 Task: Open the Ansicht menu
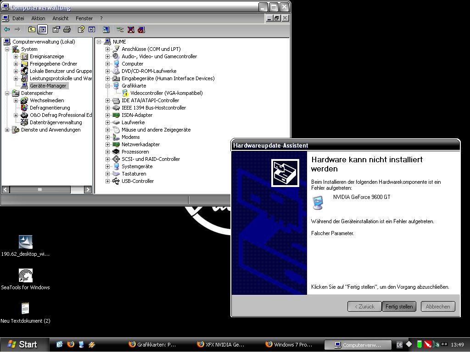point(61,18)
